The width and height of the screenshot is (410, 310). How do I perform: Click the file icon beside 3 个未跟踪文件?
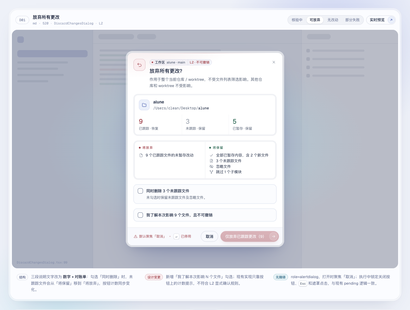pyautogui.click(x=212, y=161)
